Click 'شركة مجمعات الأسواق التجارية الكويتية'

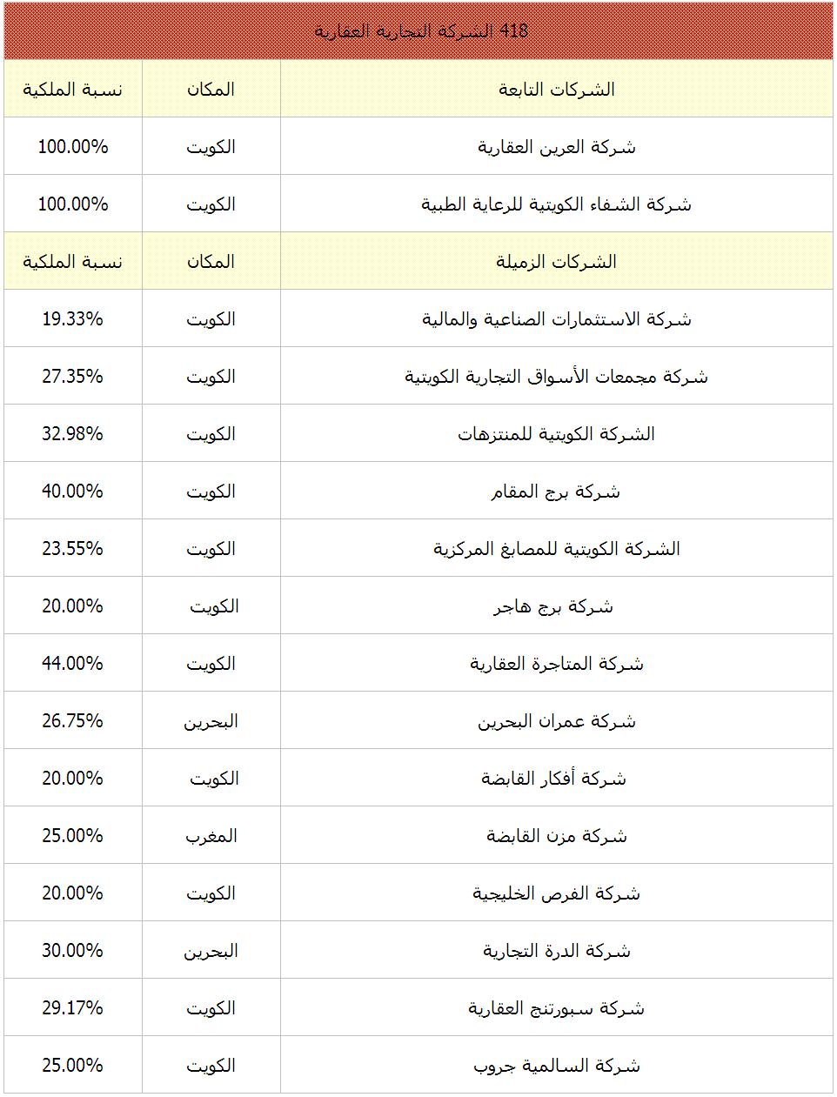coord(557,376)
